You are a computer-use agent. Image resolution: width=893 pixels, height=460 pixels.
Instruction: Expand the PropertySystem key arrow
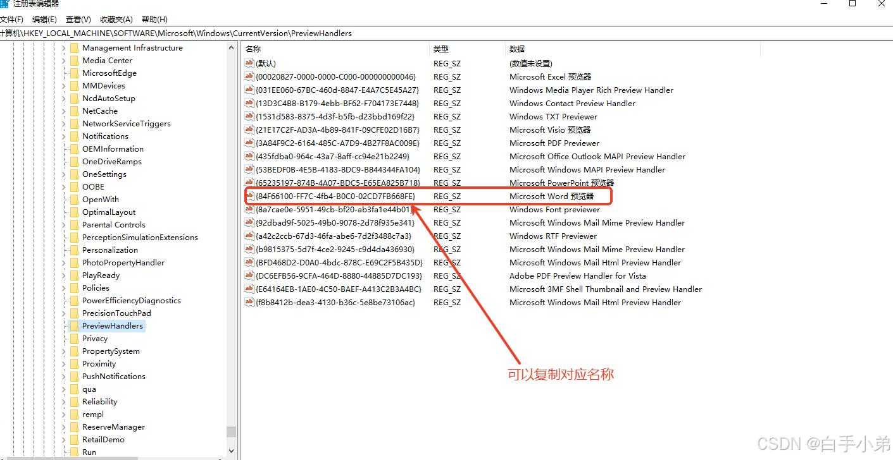64,351
